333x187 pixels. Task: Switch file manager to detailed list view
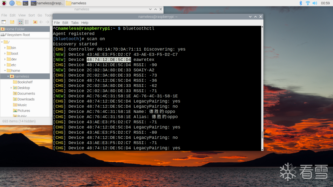(27, 22)
